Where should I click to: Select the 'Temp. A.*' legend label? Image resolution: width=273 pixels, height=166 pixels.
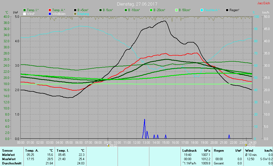point(58,10)
